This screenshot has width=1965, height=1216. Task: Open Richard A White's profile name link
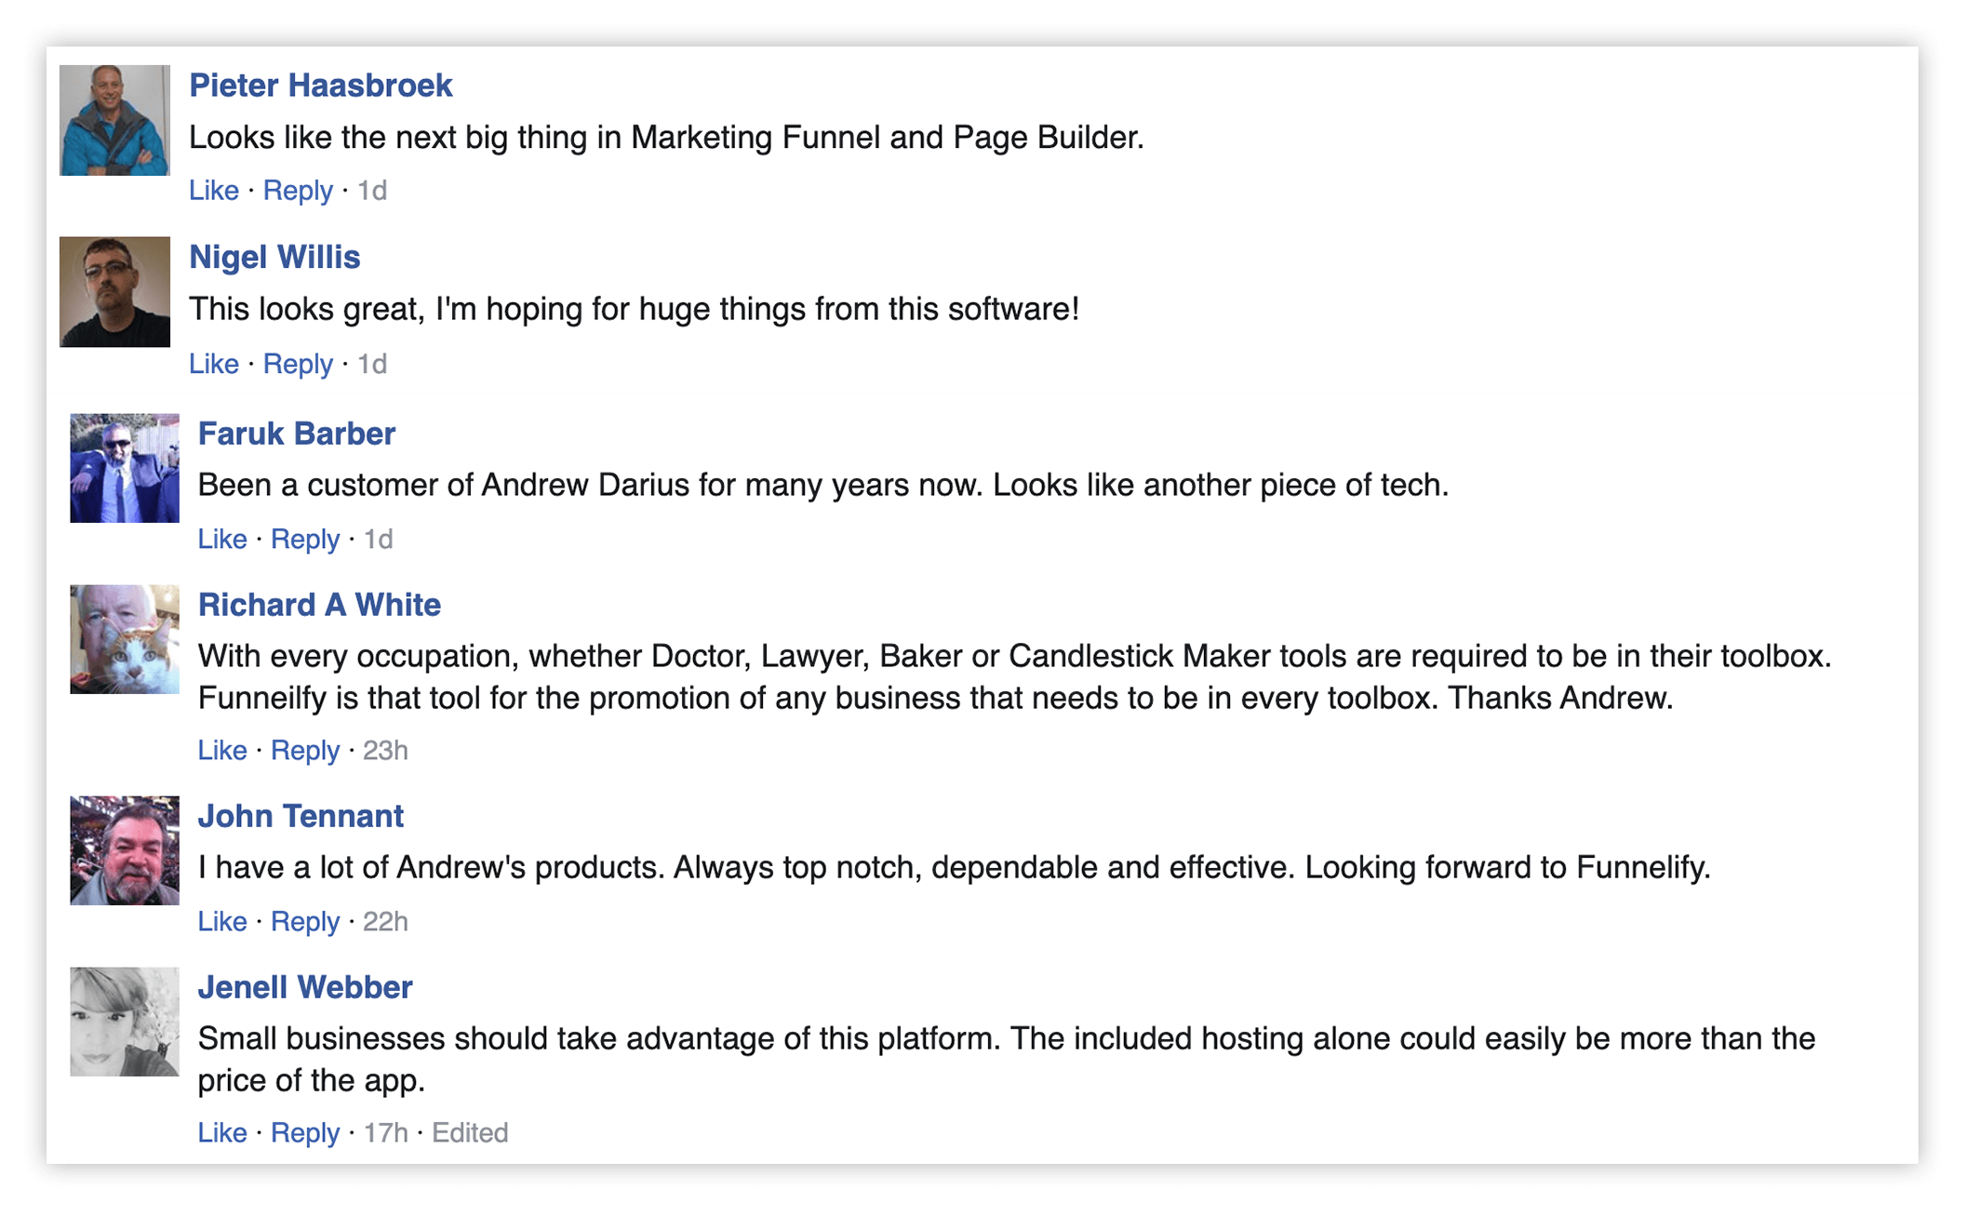(319, 605)
